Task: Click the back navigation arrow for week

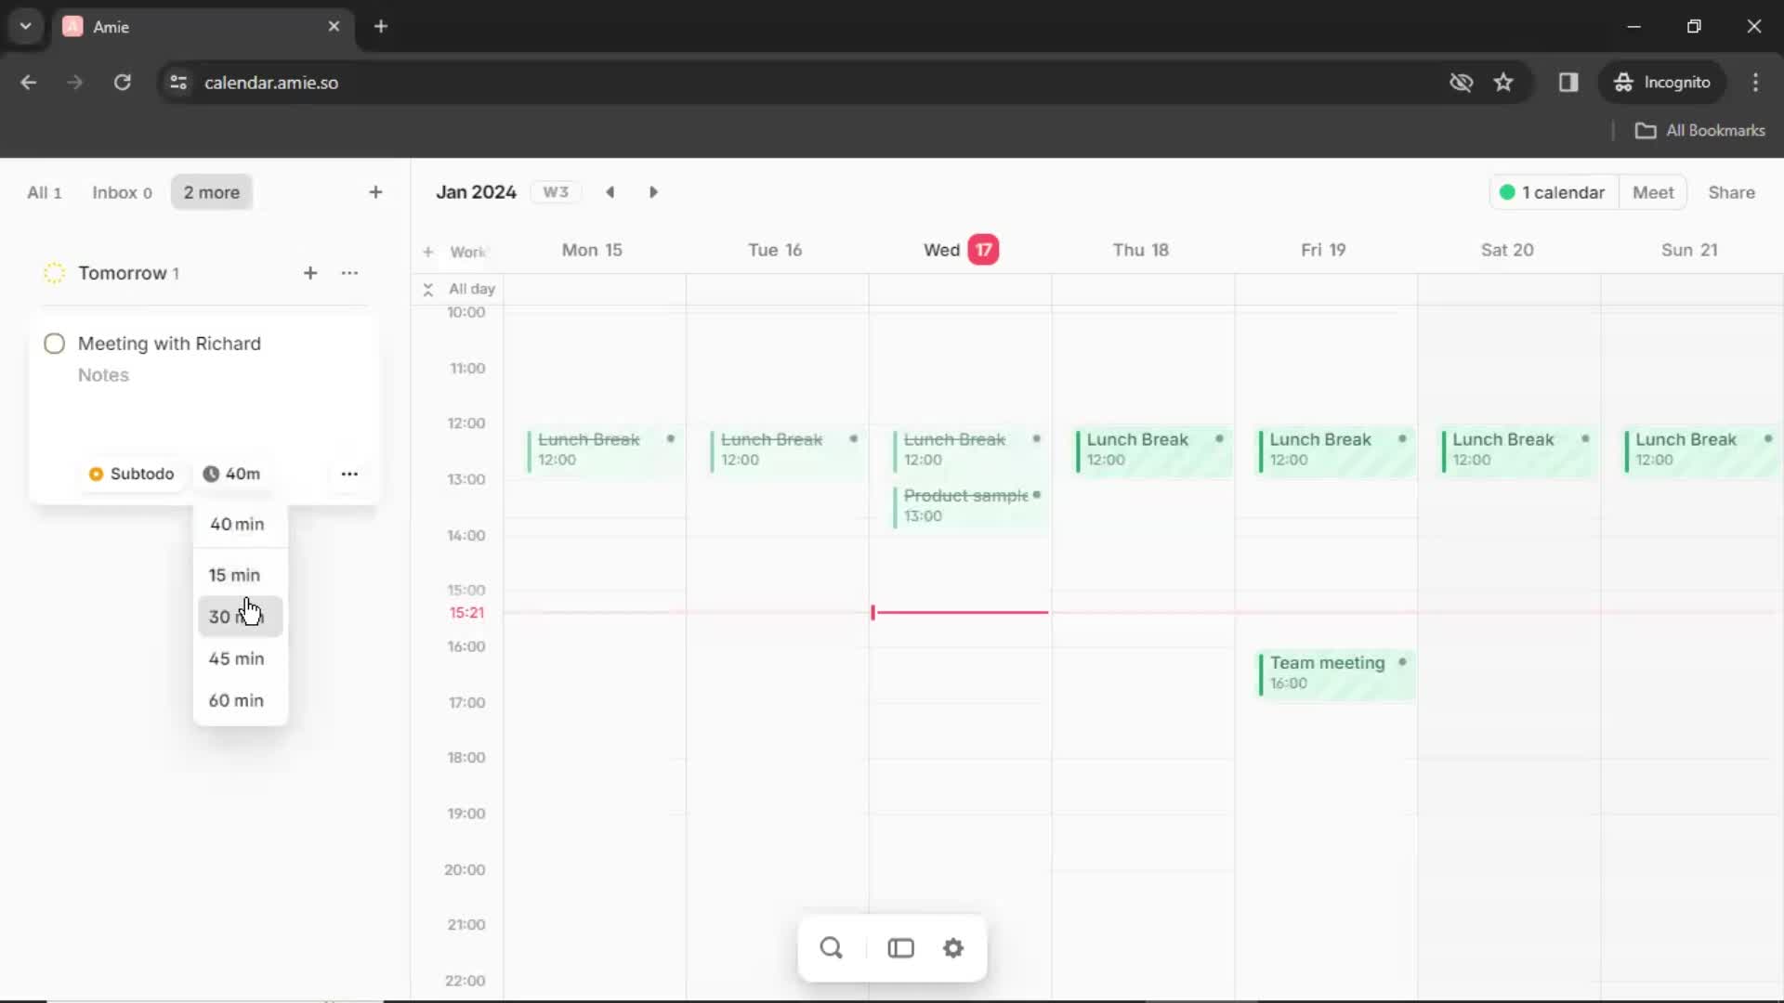Action: (610, 191)
